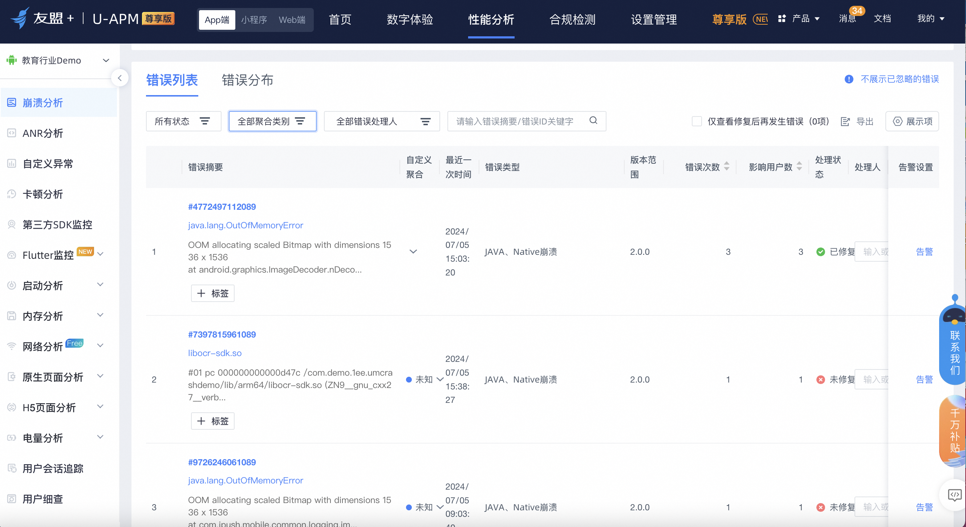
Task: Click the Flutter monitoring sidebar icon
Action: click(x=12, y=255)
